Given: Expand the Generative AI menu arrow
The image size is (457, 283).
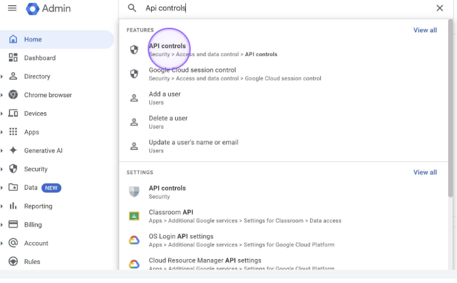Looking at the screenshot, I should coord(2,151).
